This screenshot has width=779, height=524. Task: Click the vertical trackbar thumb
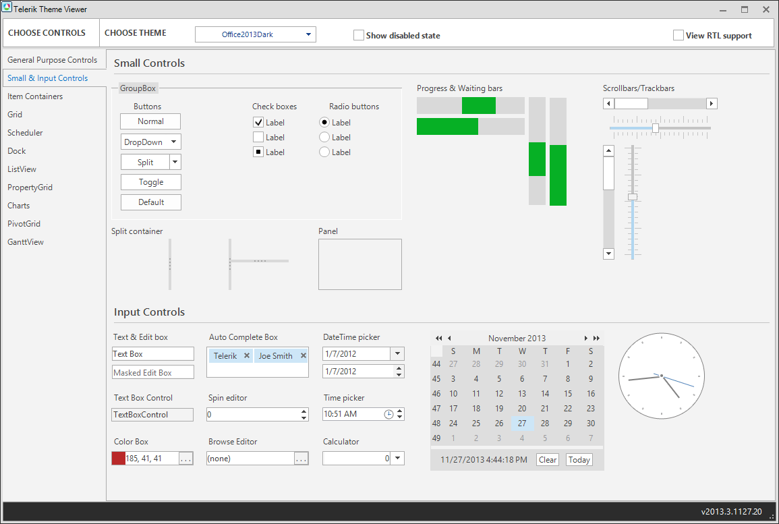point(633,197)
